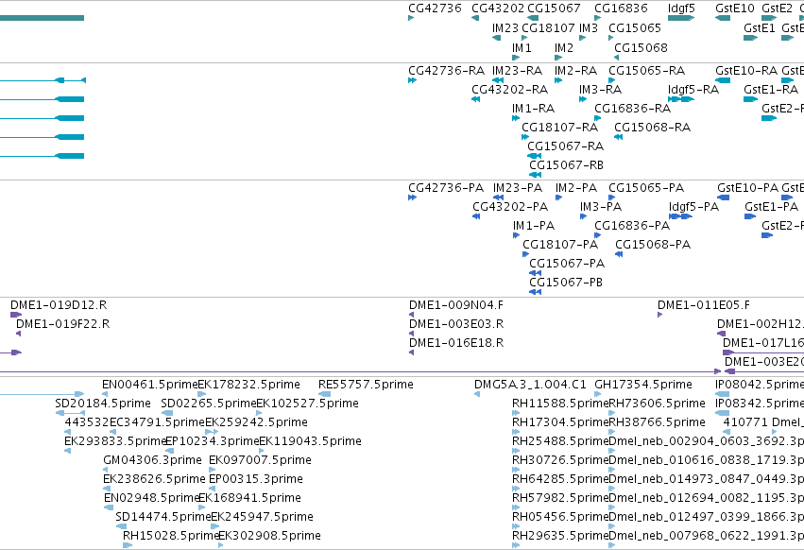804x550 pixels.
Task: Select EST RH15028.5prime
Action: [171, 536]
